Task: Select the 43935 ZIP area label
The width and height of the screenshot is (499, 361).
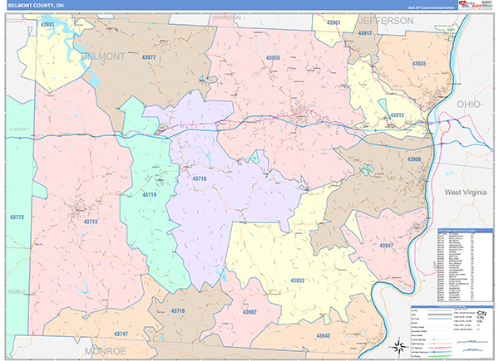Action: point(418,64)
